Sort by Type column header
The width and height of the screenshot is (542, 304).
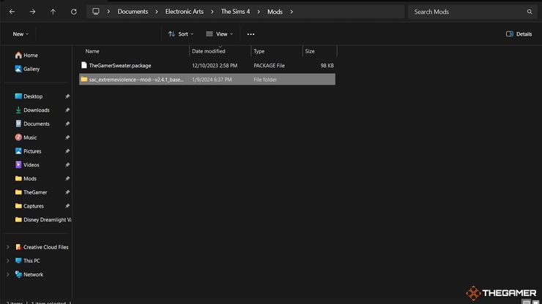[x=259, y=51]
